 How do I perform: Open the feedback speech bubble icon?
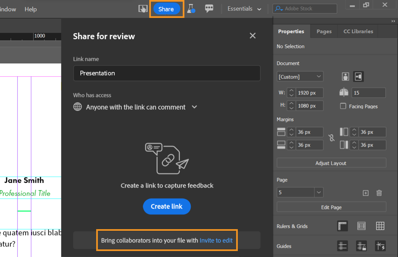(209, 9)
